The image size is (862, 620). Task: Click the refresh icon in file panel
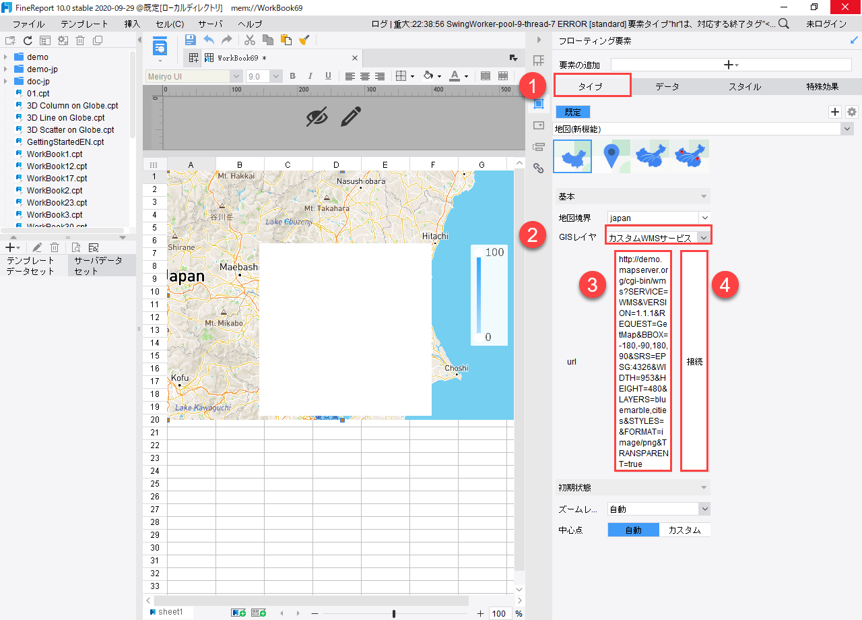click(x=28, y=41)
